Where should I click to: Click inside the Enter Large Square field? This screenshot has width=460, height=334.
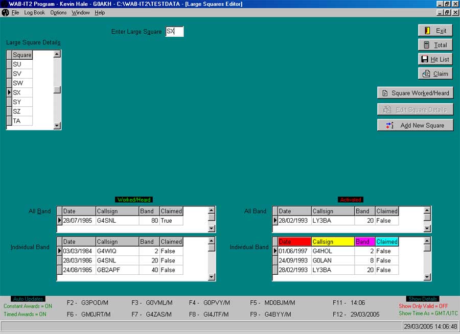pos(174,31)
